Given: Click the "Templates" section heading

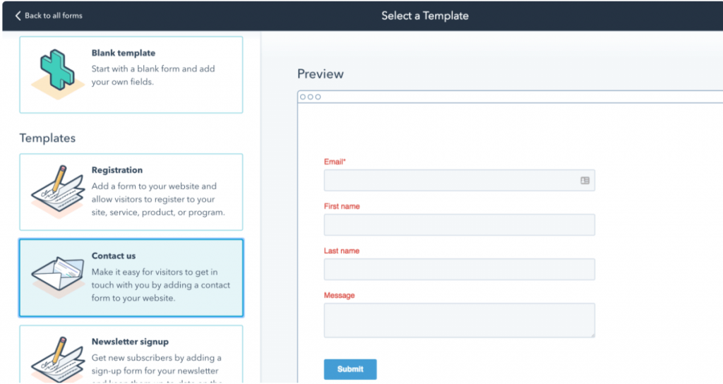Looking at the screenshot, I should point(47,138).
